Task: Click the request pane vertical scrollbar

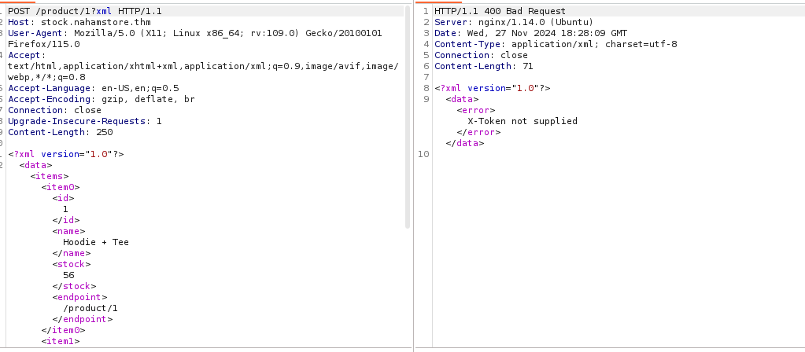Action: (x=408, y=118)
